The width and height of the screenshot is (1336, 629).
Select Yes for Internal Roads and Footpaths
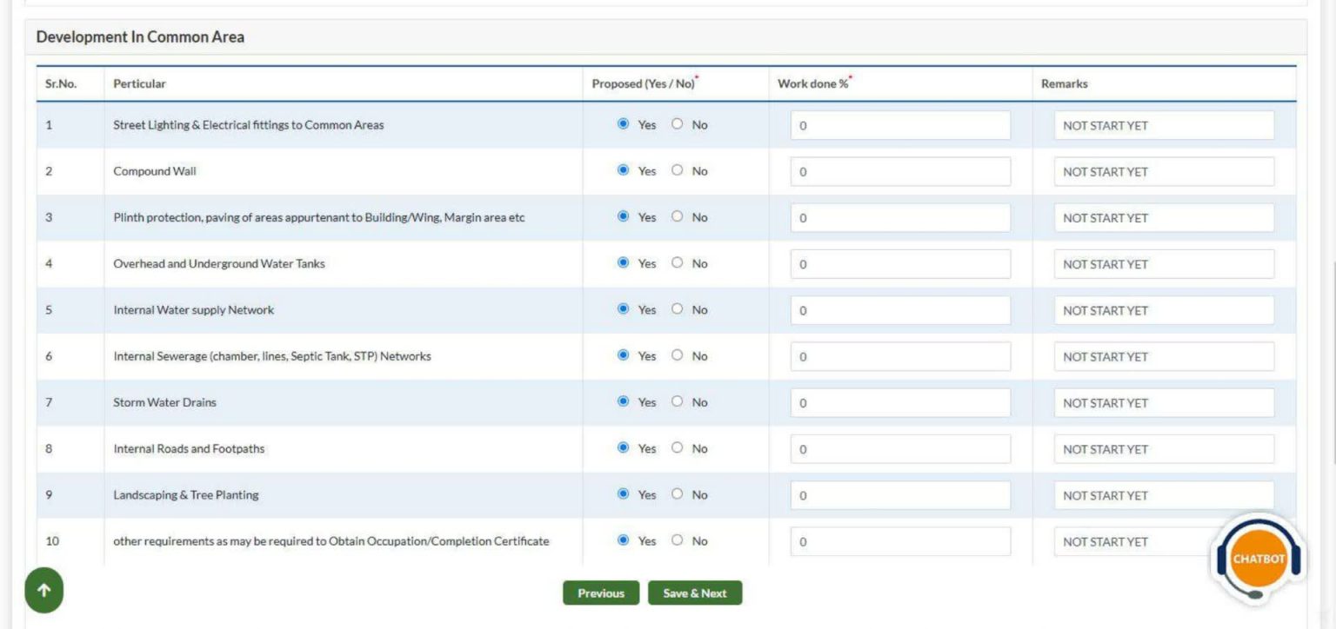623,447
